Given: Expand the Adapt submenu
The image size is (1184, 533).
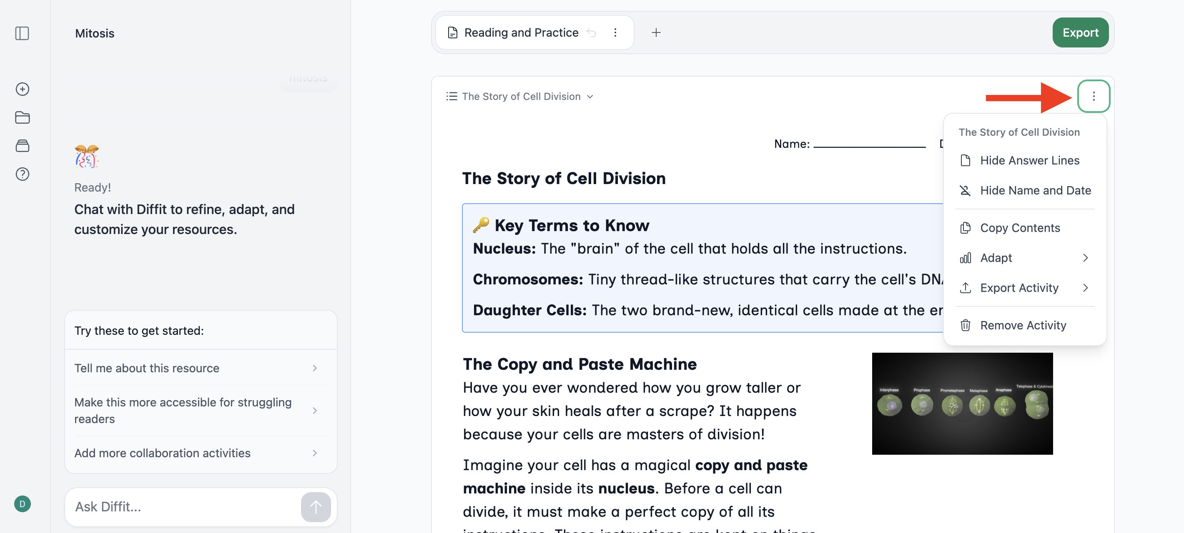Looking at the screenshot, I should (1024, 258).
